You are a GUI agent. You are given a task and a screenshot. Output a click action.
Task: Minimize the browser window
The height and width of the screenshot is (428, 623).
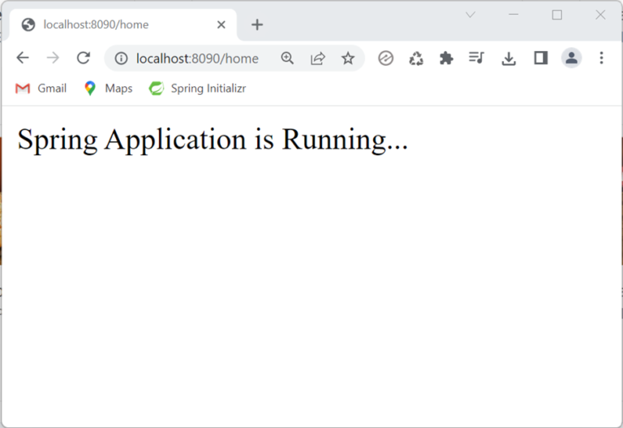[513, 15]
